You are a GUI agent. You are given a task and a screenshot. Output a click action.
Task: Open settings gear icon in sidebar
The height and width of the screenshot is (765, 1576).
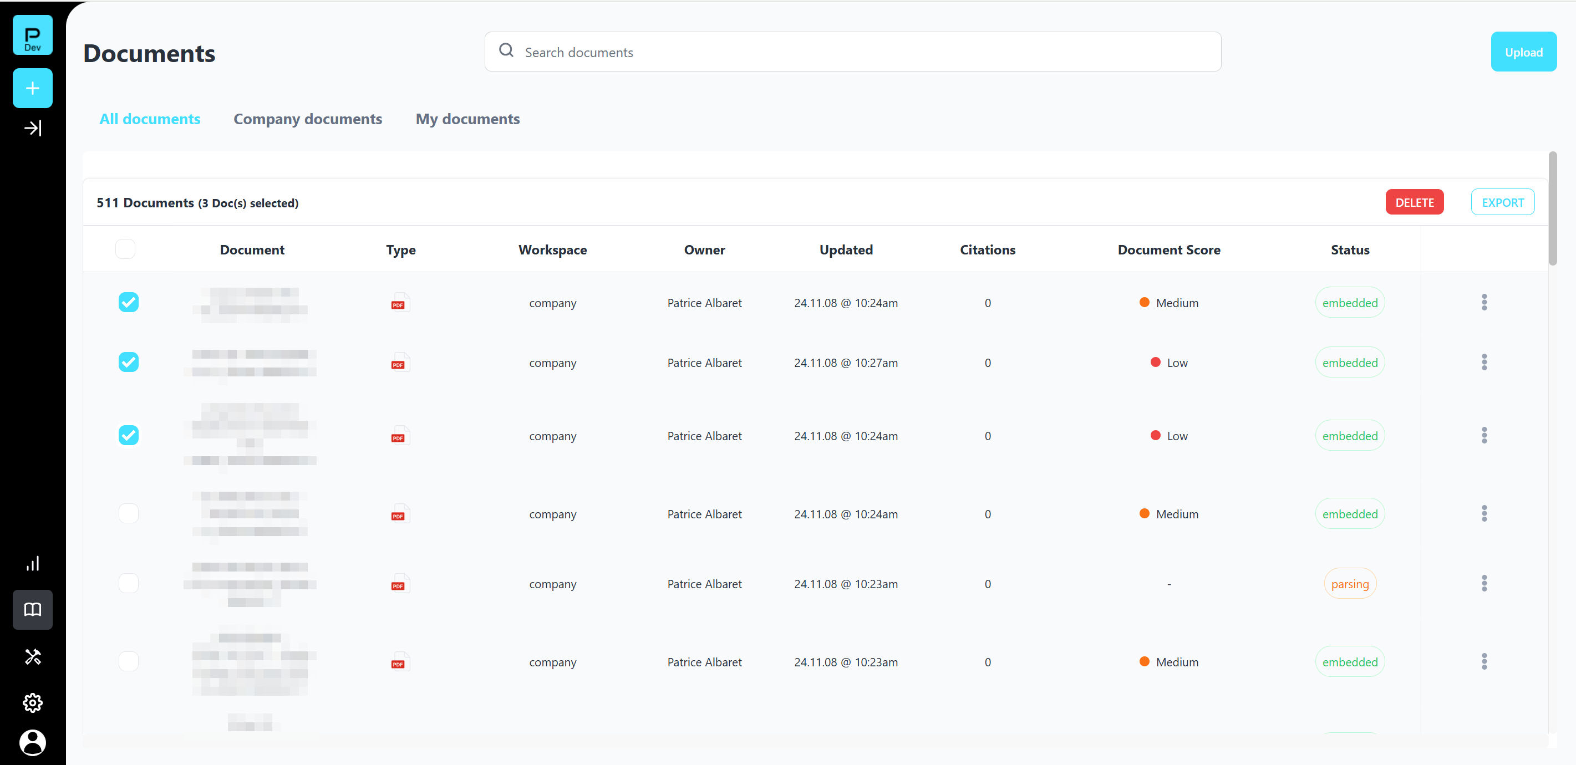pyautogui.click(x=32, y=702)
